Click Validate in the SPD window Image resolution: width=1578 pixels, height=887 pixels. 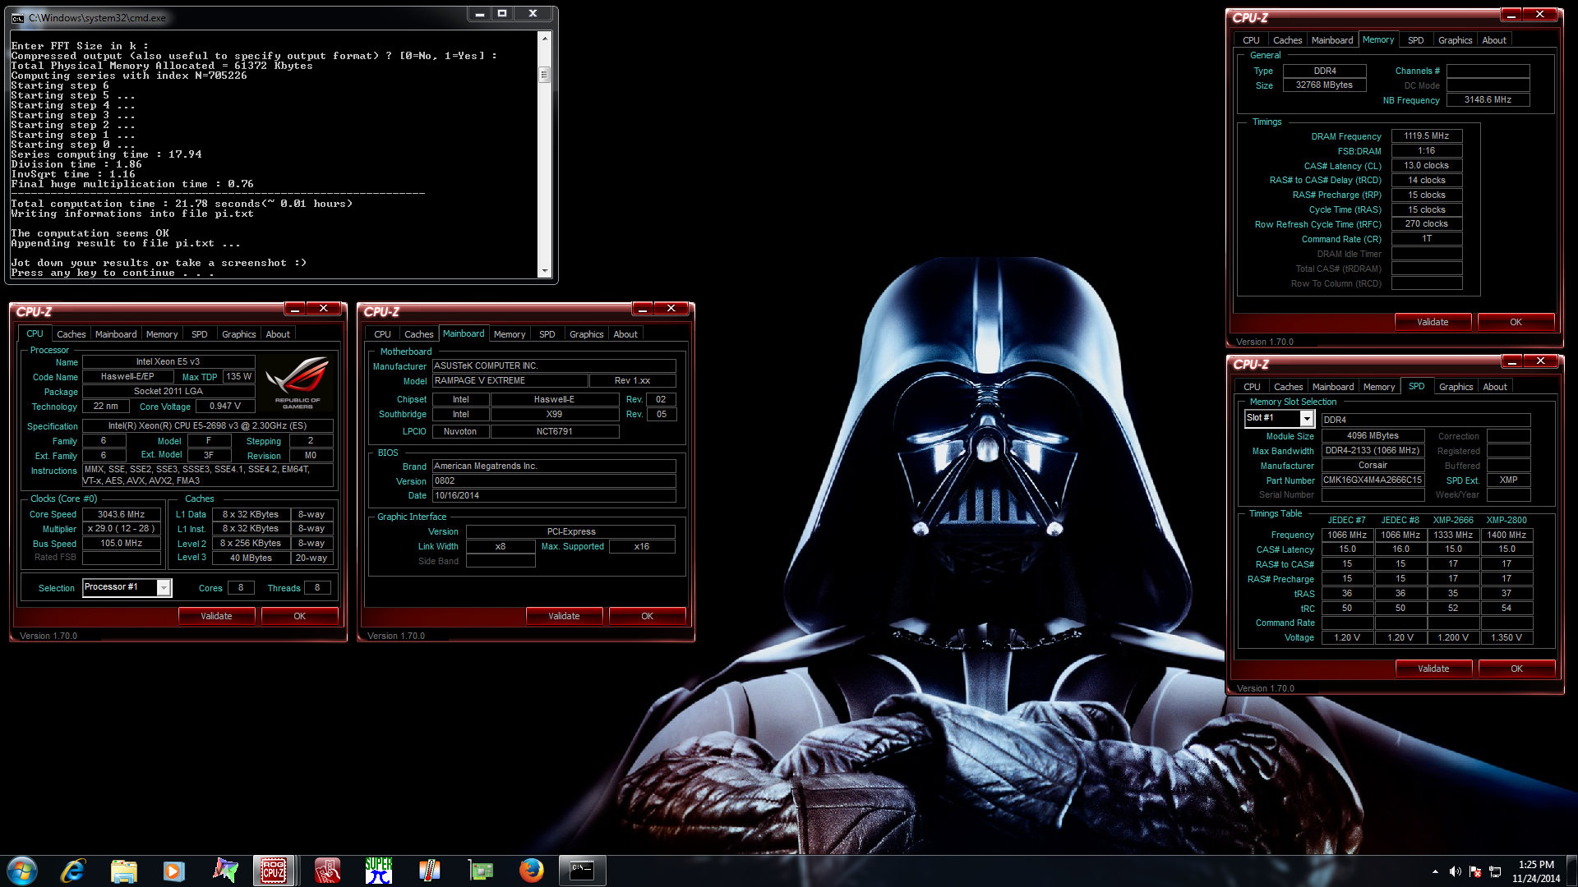pos(1433,669)
